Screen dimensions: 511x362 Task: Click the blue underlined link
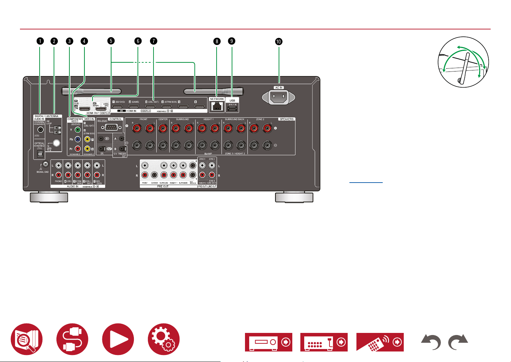point(366,183)
